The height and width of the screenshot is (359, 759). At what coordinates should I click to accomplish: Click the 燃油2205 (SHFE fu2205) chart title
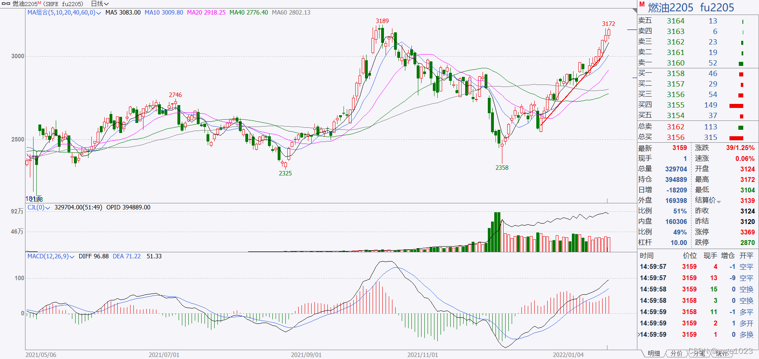point(48,4)
